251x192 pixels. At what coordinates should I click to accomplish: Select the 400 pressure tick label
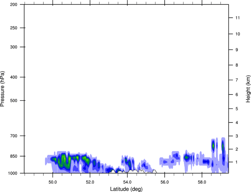point(14,77)
